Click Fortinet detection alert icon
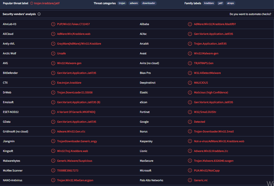The image size is (274, 186). point(190,112)
